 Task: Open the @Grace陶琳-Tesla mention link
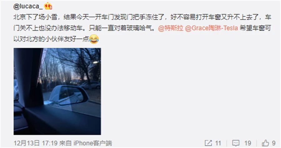[x=211, y=28]
